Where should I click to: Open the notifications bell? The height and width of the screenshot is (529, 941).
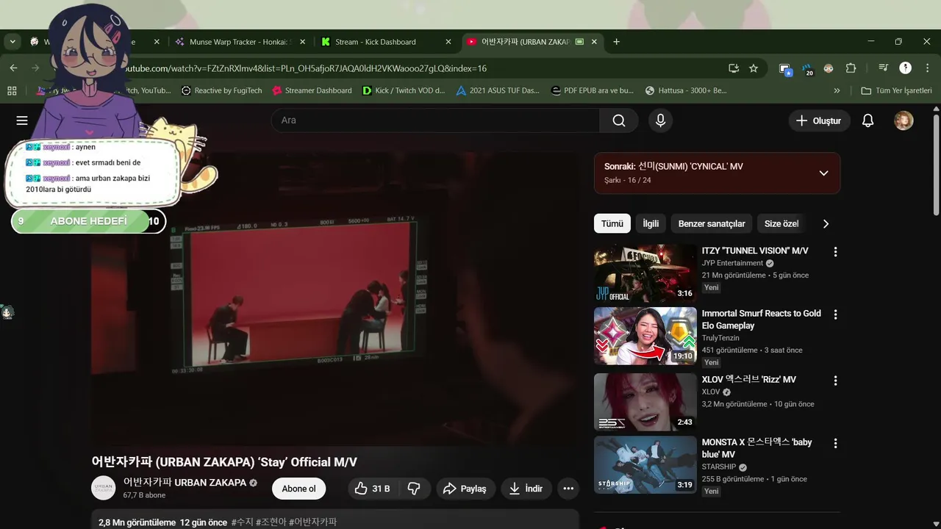[868, 120]
